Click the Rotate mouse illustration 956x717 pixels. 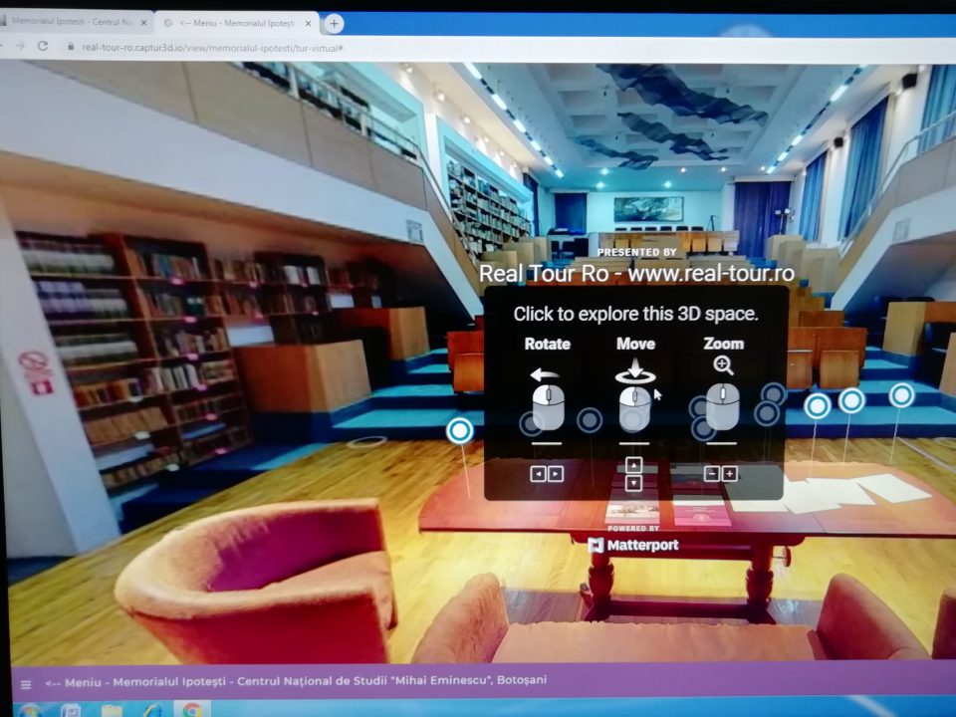548,407
